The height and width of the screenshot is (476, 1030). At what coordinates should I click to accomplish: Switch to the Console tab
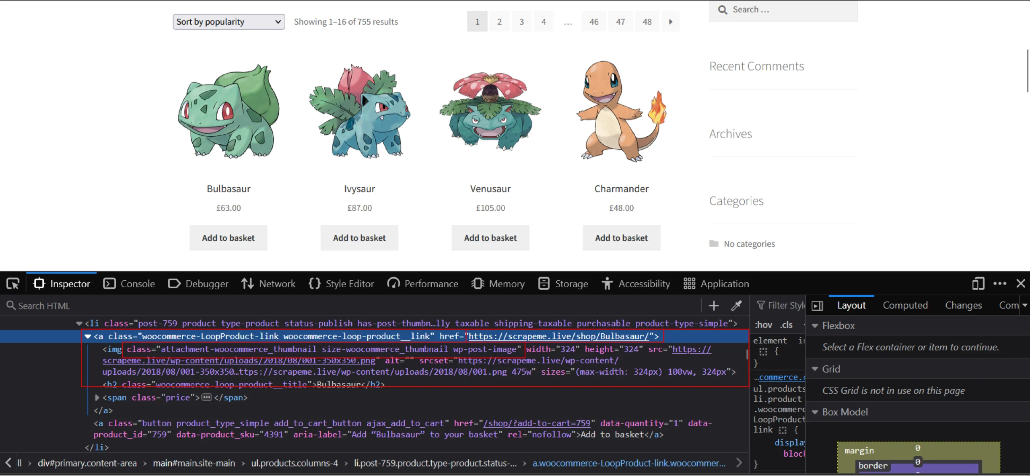pos(129,284)
